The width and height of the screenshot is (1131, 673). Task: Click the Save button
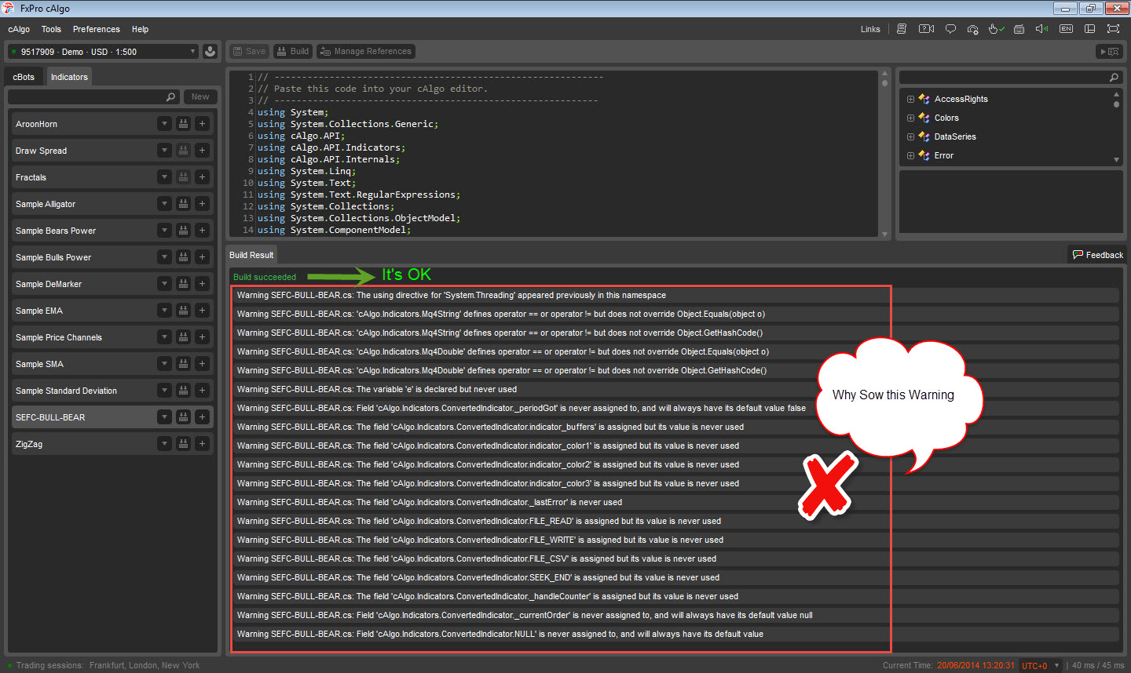pyautogui.click(x=250, y=52)
